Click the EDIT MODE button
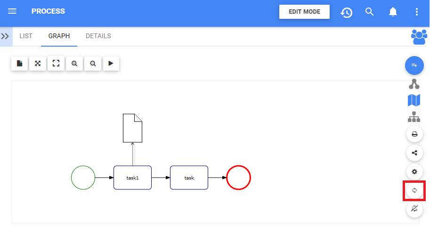Image resolution: width=430 pixels, height=228 pixels. 304,12
